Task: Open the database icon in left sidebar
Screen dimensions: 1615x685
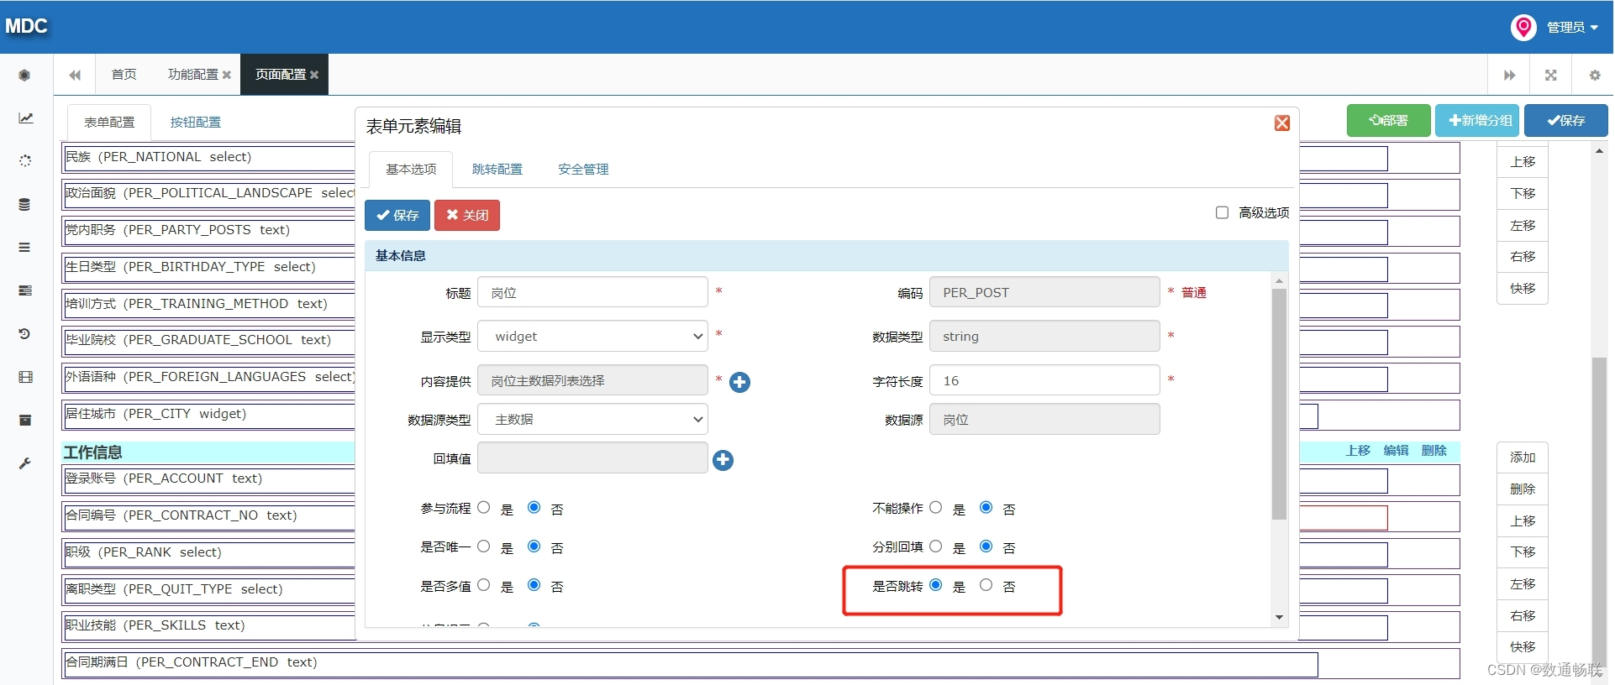Action: point(25,204)
